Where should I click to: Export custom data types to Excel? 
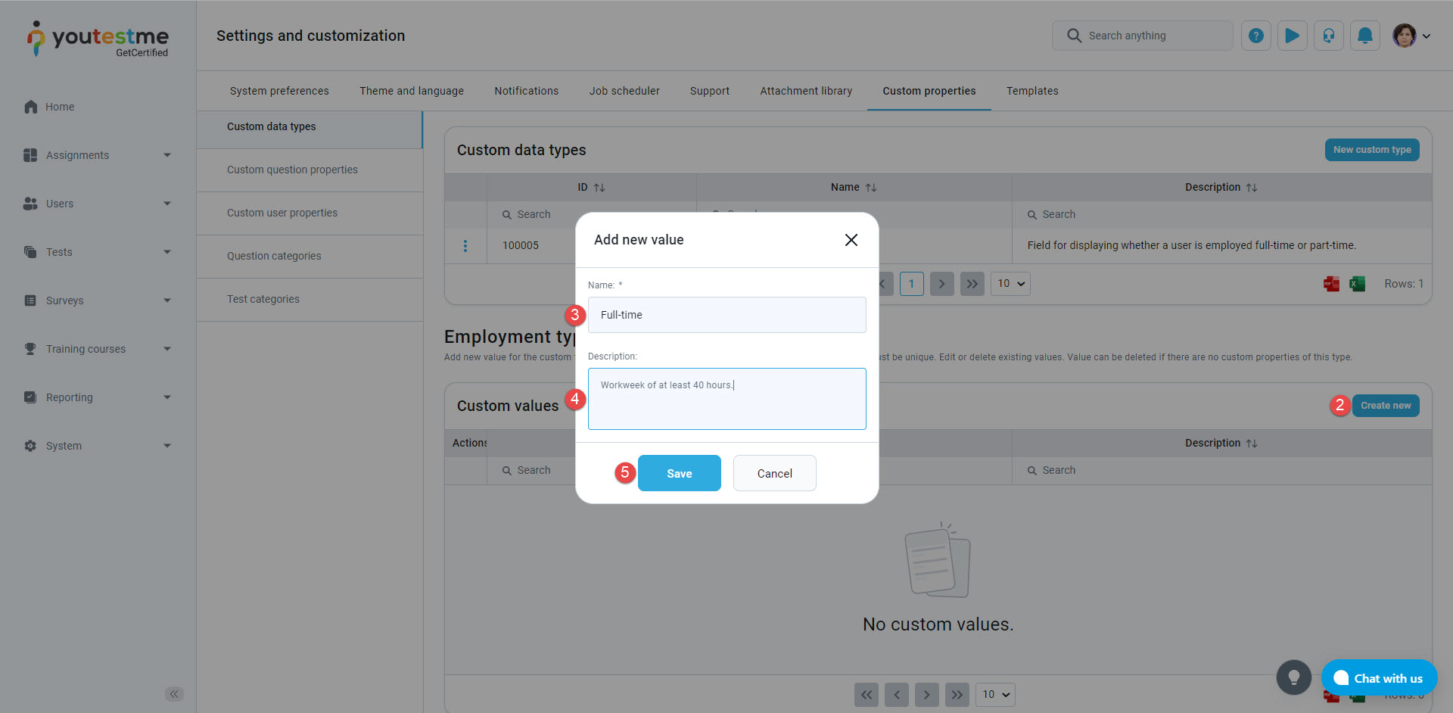(1358, 284)
